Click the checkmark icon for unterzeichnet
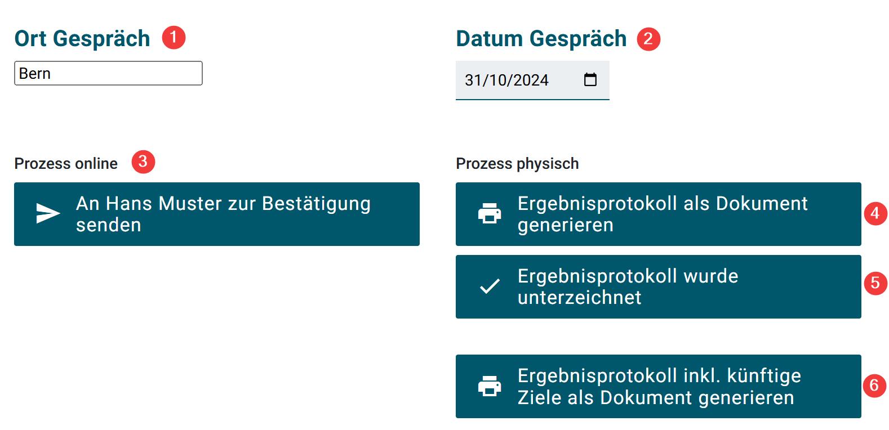The height and width of the screenshot is (430, 889). [x=490, y=286]
